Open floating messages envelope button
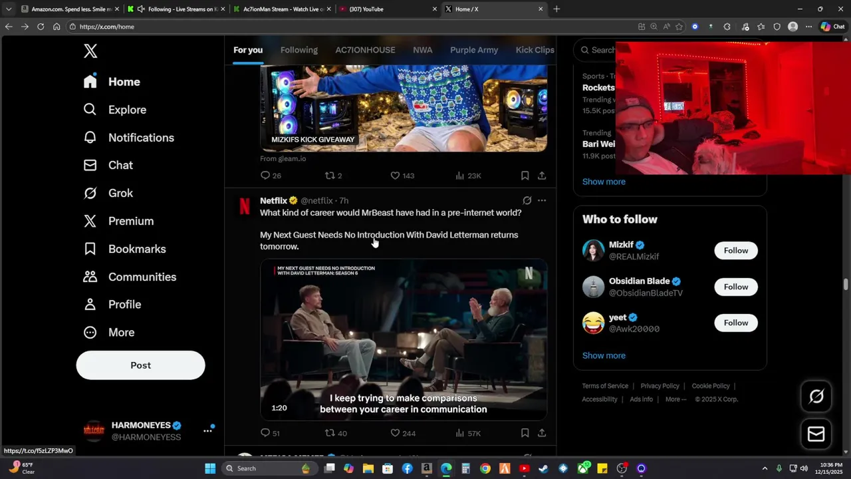Image resolution: width=851 pixels, height=479 pixels. (816, 434)
